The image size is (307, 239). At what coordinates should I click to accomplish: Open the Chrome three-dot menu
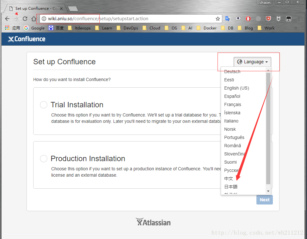299,19
